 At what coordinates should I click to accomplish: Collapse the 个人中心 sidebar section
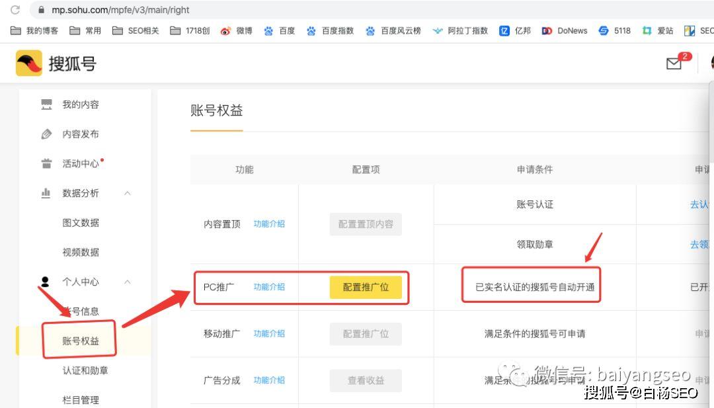point(128,282)
